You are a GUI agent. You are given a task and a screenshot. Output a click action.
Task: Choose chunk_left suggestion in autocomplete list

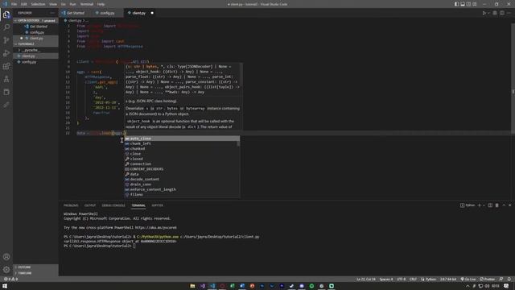coord(182,143)
